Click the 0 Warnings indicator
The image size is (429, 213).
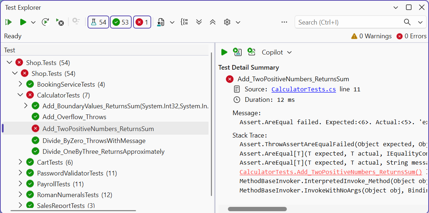pyautogui.click(x=371, y=36)
